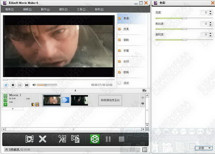Viewport: 215px width, 154px height.
Task: Click the bottom toolbar stop icon
Action: (x=121, y=139)
